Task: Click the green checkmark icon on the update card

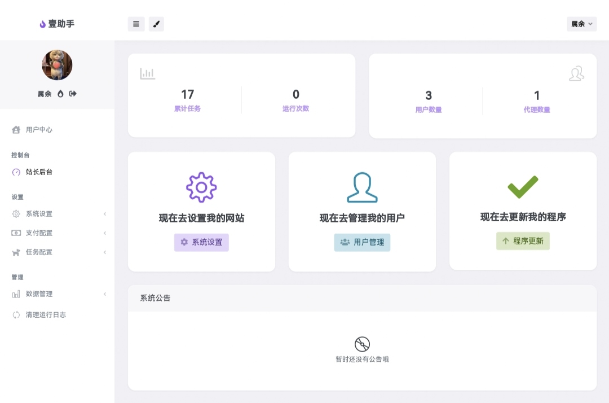Action: [523, 186]
